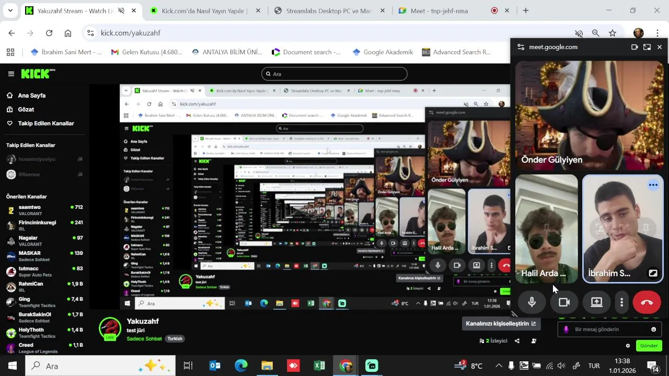Open Meet more options menu
Image resolution: width=669 pixels, height=376 pixels.
621,302
